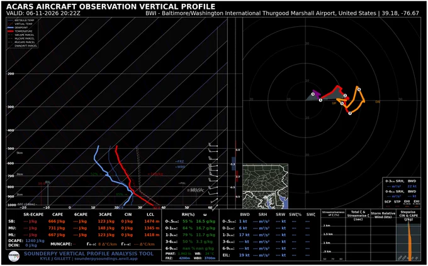Click hodograph height marker 4
Image resolution: width=428 pixels, height=266 pixels.
359,90
